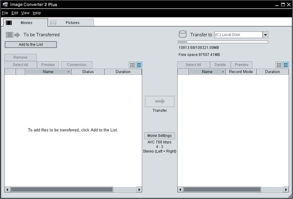The width and height of the screenshot is (293, 199).
Task: Click the 10813.68/108321.09MB usage text
Action: [199, 48]
